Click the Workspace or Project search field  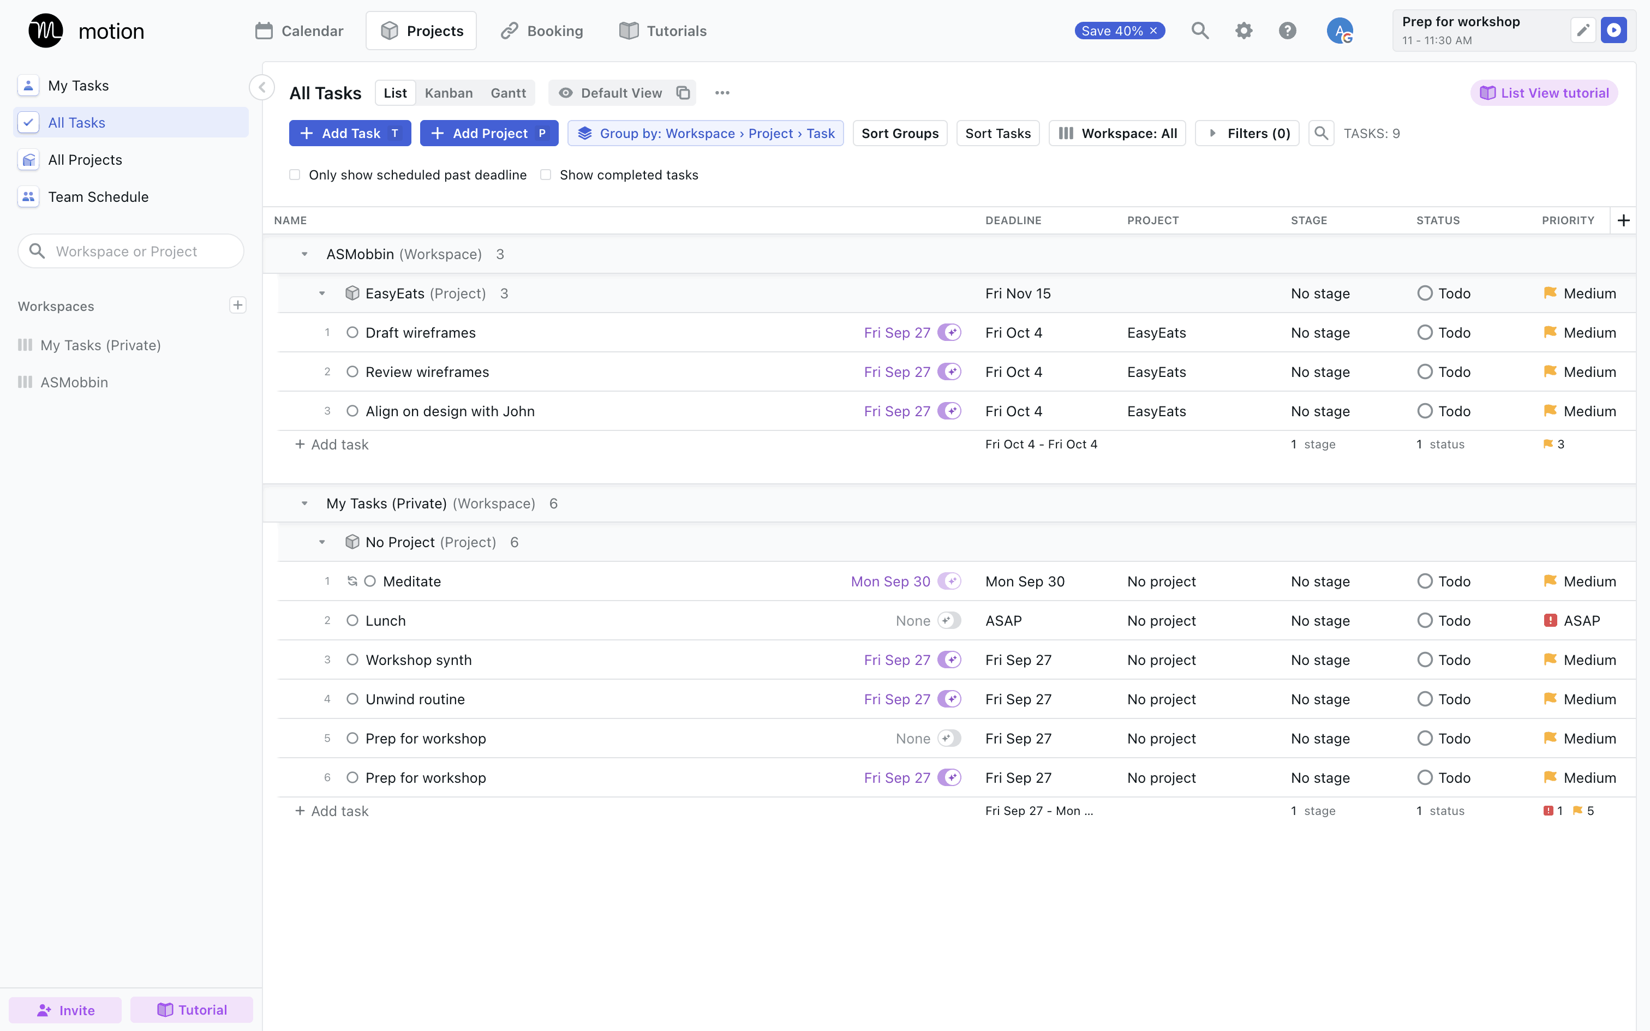(131, 251)
